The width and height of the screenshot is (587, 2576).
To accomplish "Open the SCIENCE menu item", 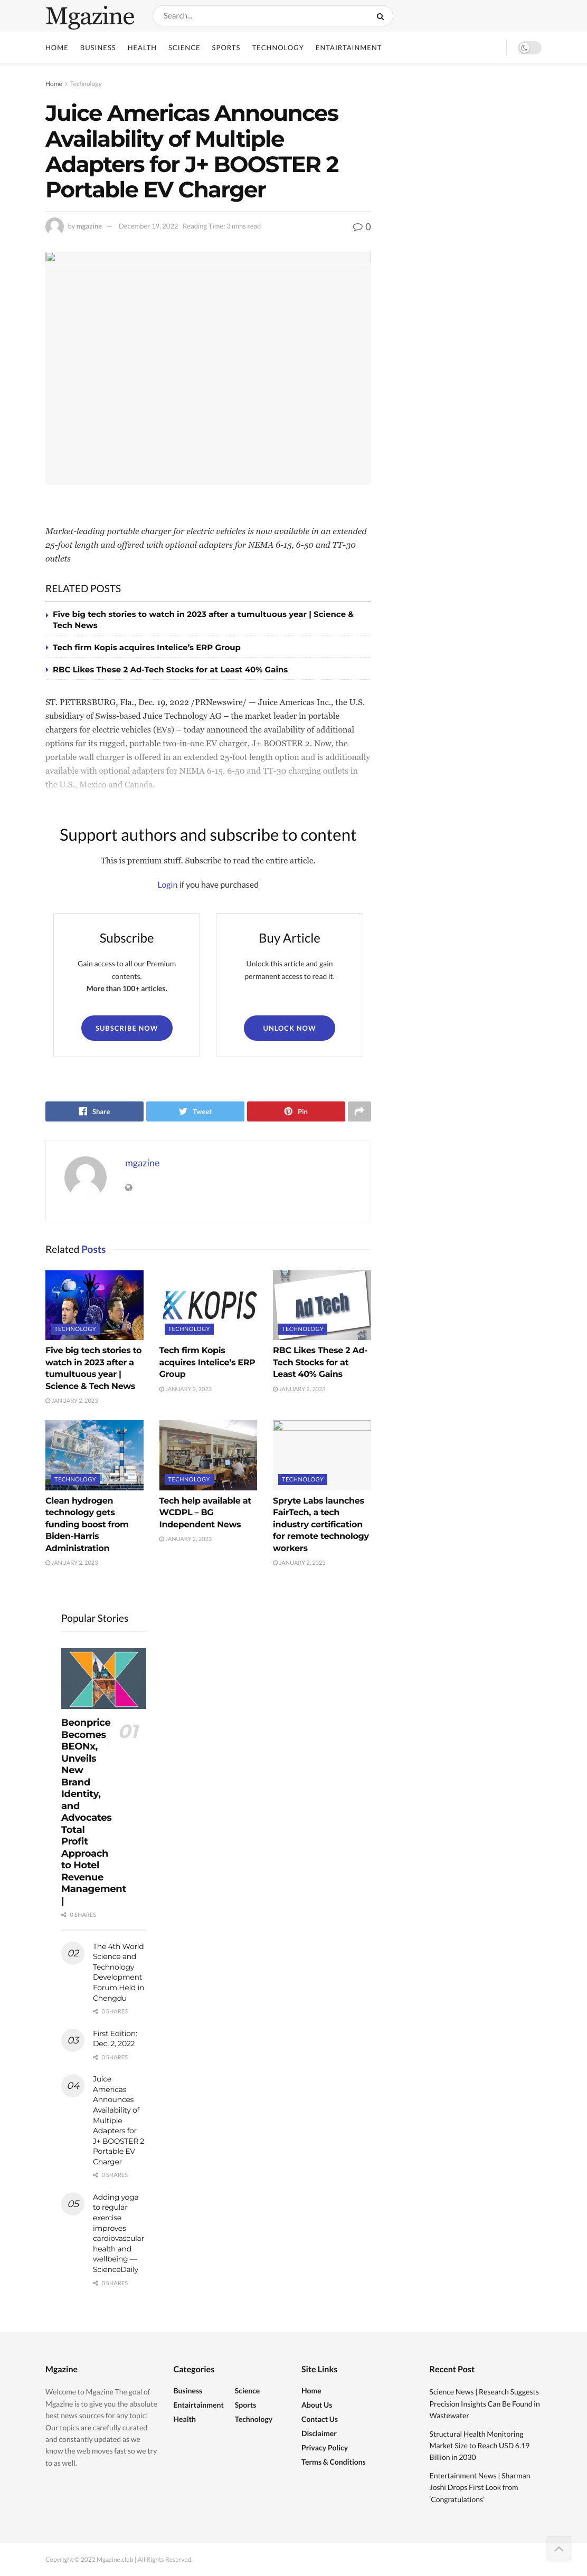I will 184,48.
